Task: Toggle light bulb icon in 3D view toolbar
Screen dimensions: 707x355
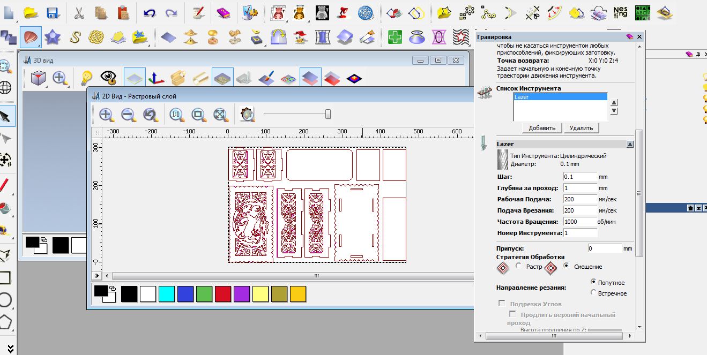Action: [x=86, y=78]
